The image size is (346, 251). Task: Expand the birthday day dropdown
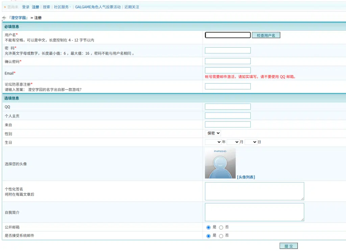[251, 142]
